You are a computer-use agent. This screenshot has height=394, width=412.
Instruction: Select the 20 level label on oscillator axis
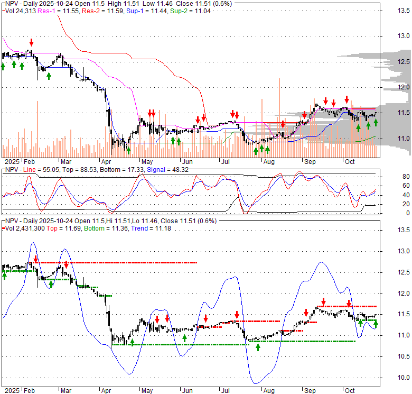pos(406,204)
